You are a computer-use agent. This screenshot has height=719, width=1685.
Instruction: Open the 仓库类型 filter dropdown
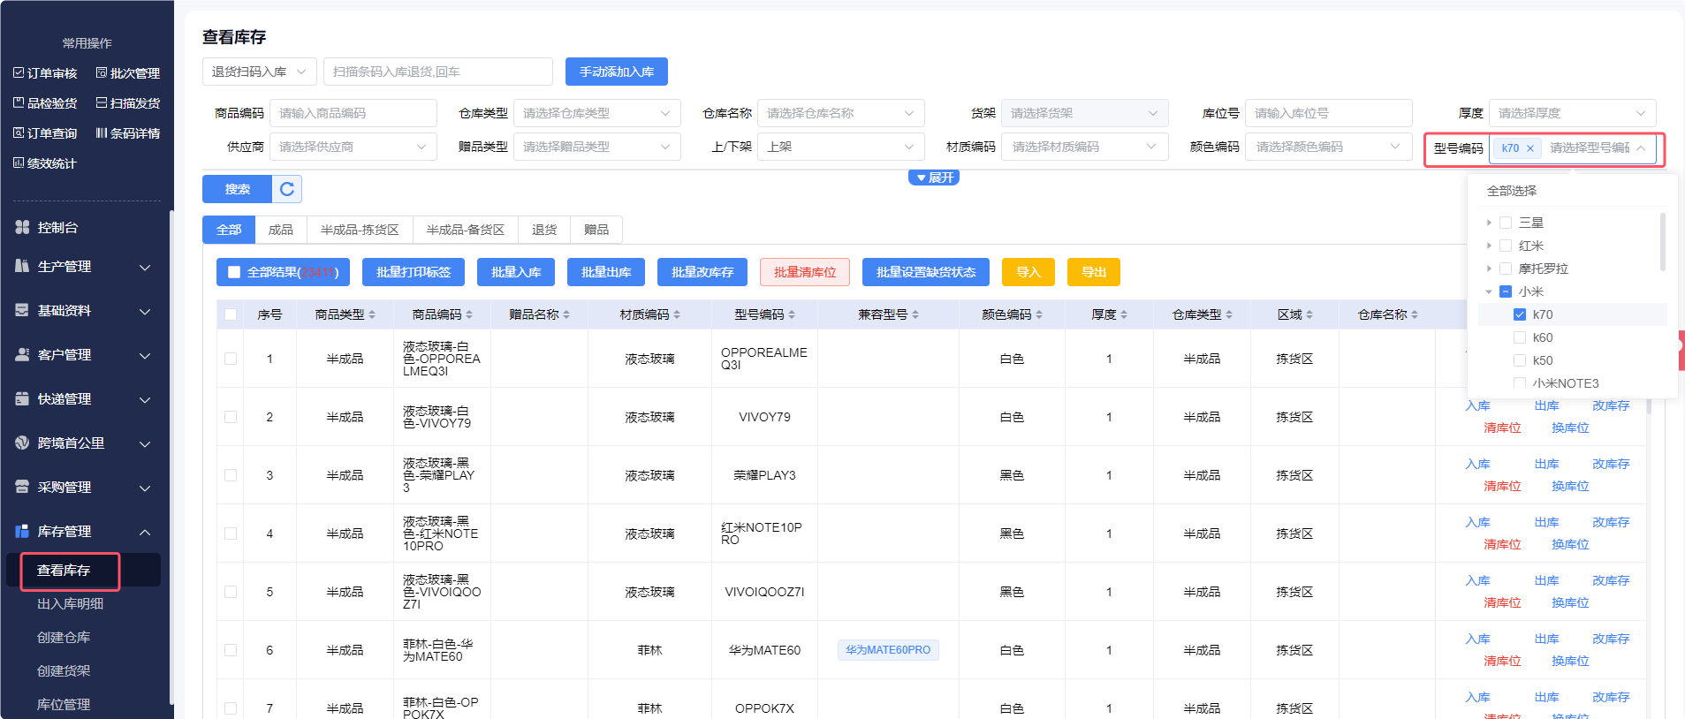point(596,113)
